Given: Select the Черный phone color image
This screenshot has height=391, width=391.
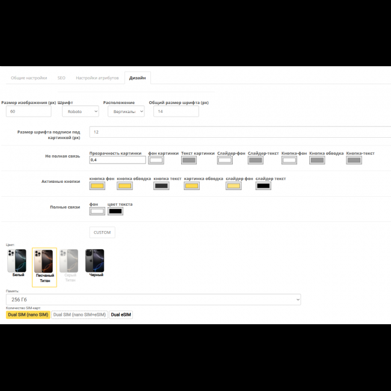Looking at the screenshot, I should 94,260.
